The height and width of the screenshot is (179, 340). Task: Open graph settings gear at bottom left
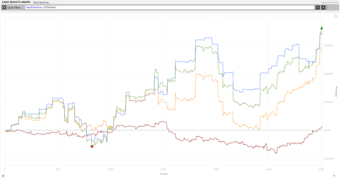[3, 176]
